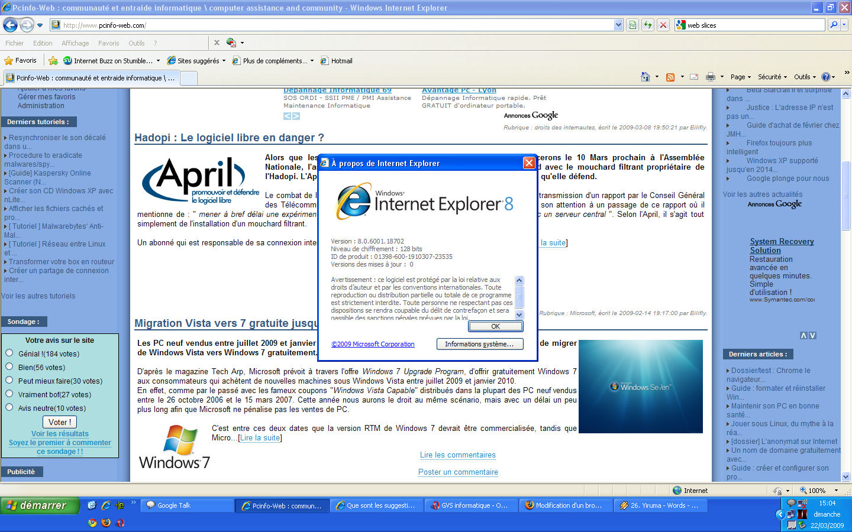Image resolution: width=852 pixels, height=532 pixels.
Task: Expand the address bar history dropdown
Action: tap(618, 25)
